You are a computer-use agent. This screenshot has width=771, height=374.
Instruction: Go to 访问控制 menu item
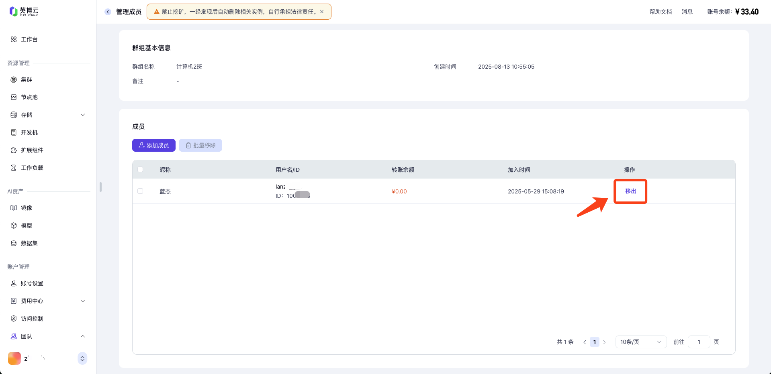pos(32,319)
